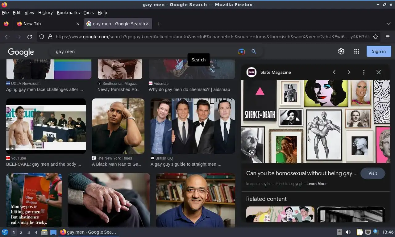Open the Bookmarks menu
The width and height of the screenshot is (395, 237).
pyautogui.click(x=68, y=13)
